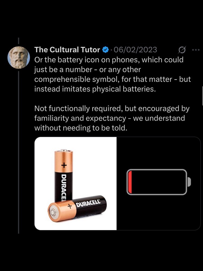Viewport: 203px width, 271px height.
Task: Tap the plus sign on upright battery
Action: click(64, 164)
